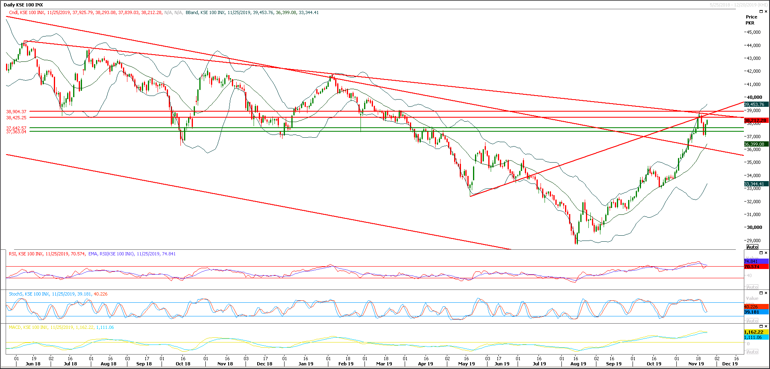
Task: Click the Aug 19 month label on time axis
Action: click(578, 364)
